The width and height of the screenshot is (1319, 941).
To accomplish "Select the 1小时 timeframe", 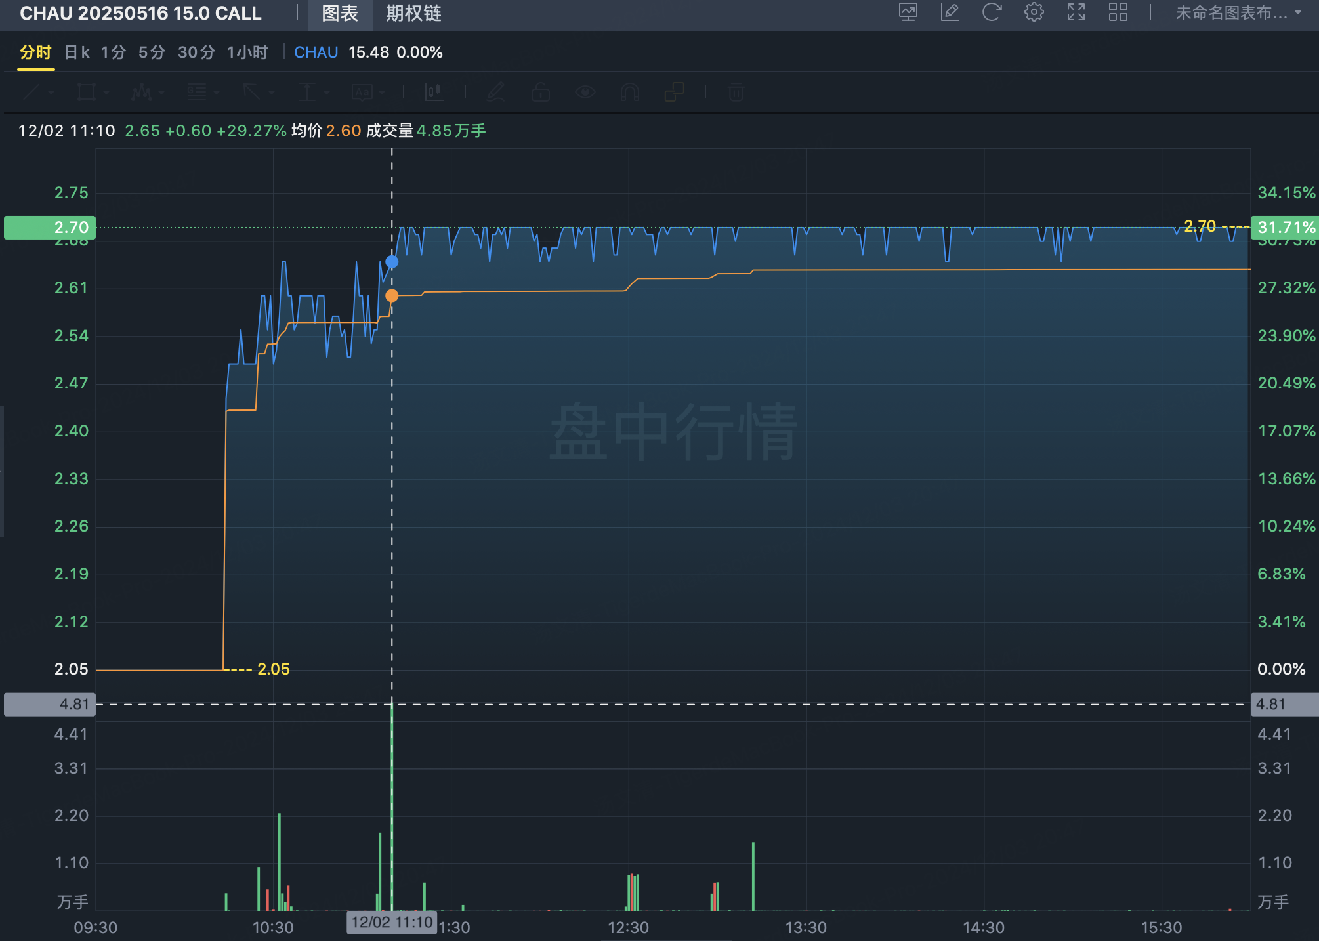I will coord(247,52).
